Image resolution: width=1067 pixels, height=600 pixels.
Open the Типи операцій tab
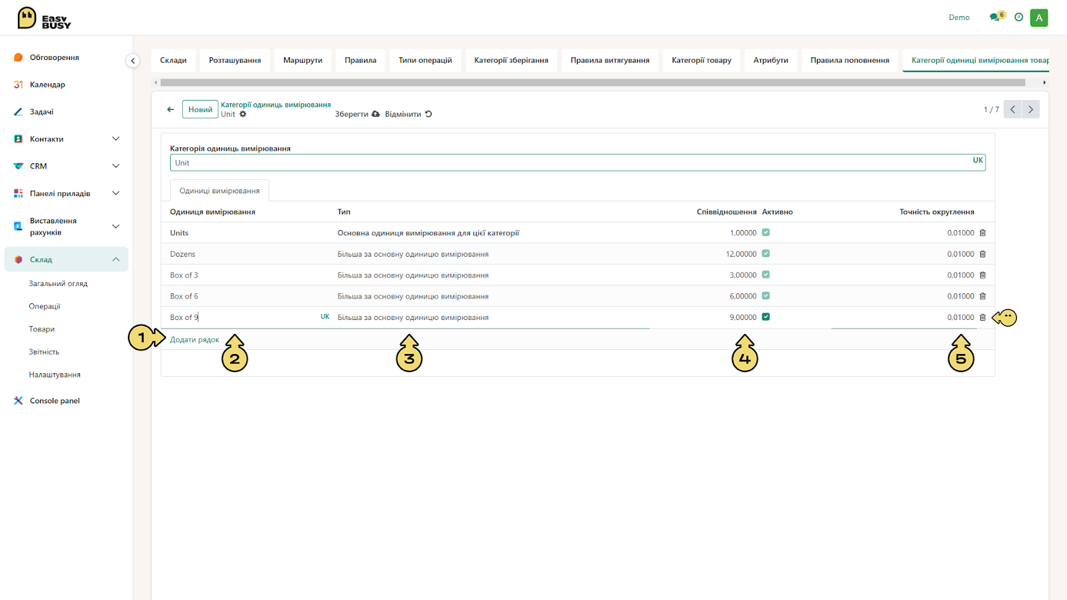(x=425, y=60)
